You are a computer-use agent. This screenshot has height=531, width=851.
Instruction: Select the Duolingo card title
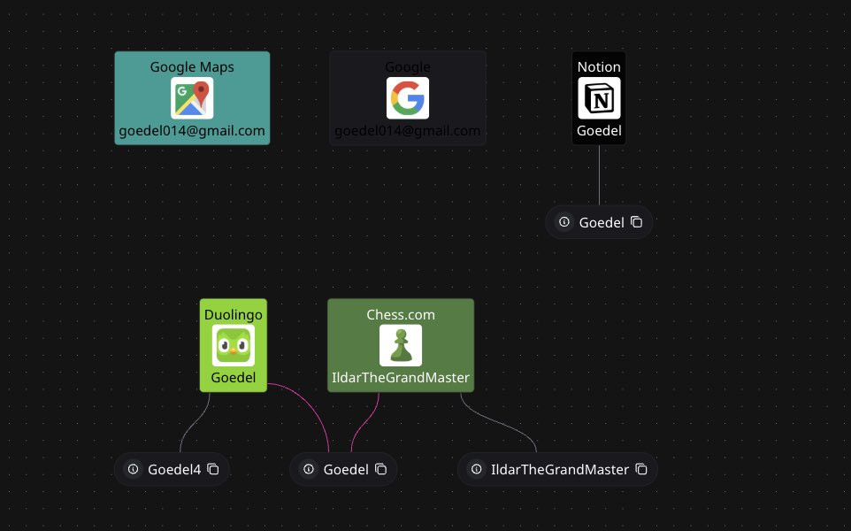click(x=234, y=315)
